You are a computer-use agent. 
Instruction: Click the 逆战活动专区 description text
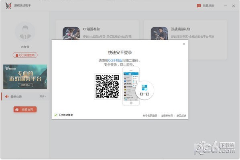[x=193, y=36]
